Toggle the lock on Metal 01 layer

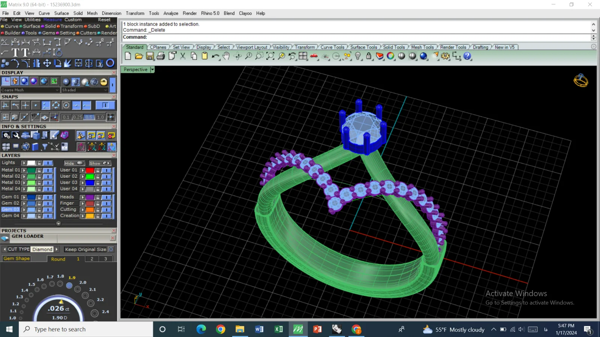coord(39,170)
